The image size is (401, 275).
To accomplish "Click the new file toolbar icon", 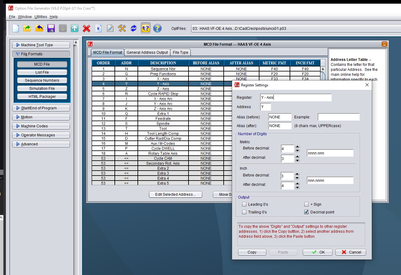I will click(16, 28).
